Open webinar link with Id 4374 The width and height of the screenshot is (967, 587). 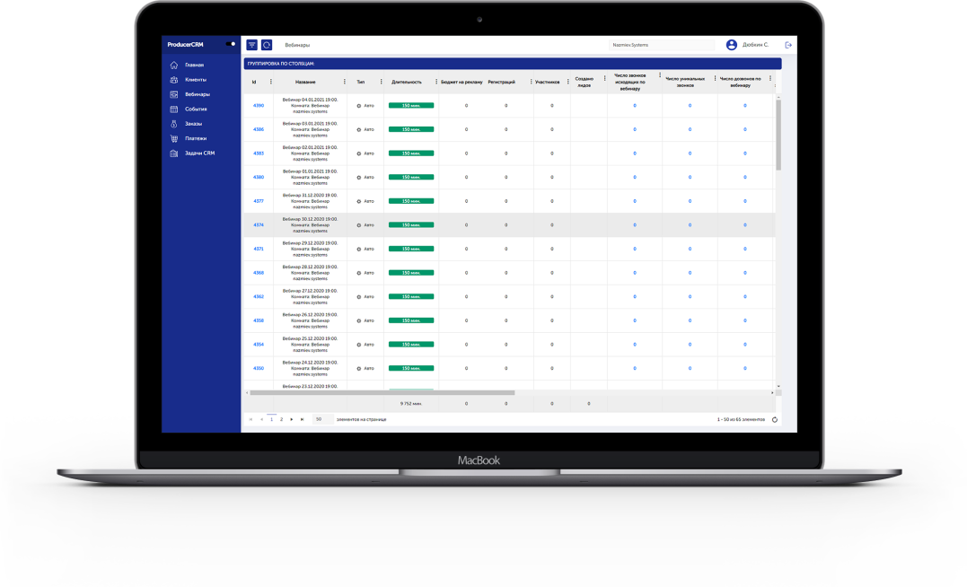(x=259, y=225)
